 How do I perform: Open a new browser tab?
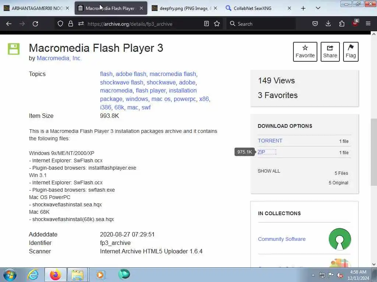click(x=303, y=8)
